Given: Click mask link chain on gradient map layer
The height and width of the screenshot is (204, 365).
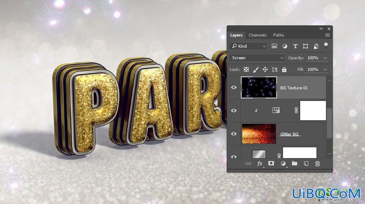Looking at the screenshot, I should tap(296, 110).
